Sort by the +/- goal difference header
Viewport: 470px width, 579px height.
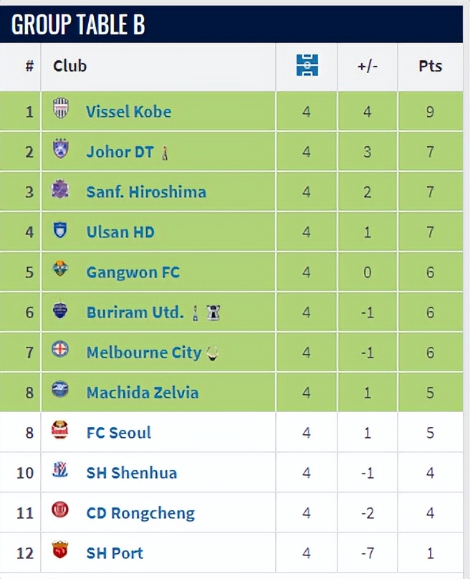point(367,67)
